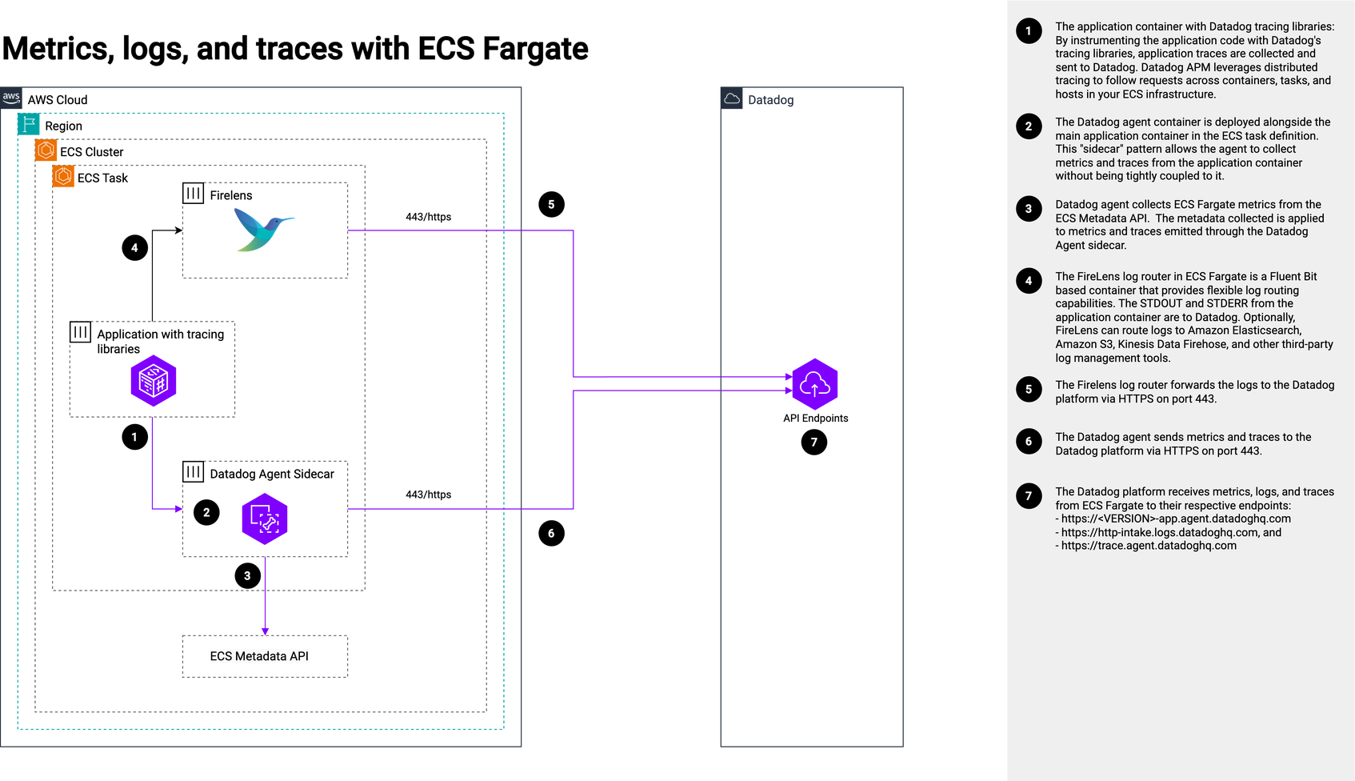Click numbered badge 6 about HTTPS port 443
1355x781 pixels.
coord(1029,442)
